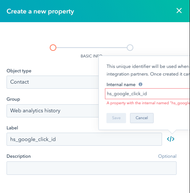Viewport: 190px width, 193px height.
Task: Jump to the second step circle
Action: (130, 48)
